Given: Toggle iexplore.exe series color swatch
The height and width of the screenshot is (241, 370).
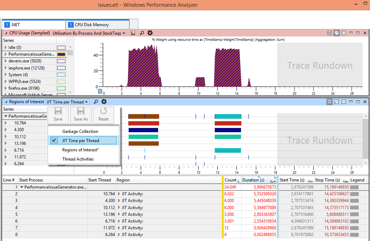Looking at the screenshot, I should 61,68.
